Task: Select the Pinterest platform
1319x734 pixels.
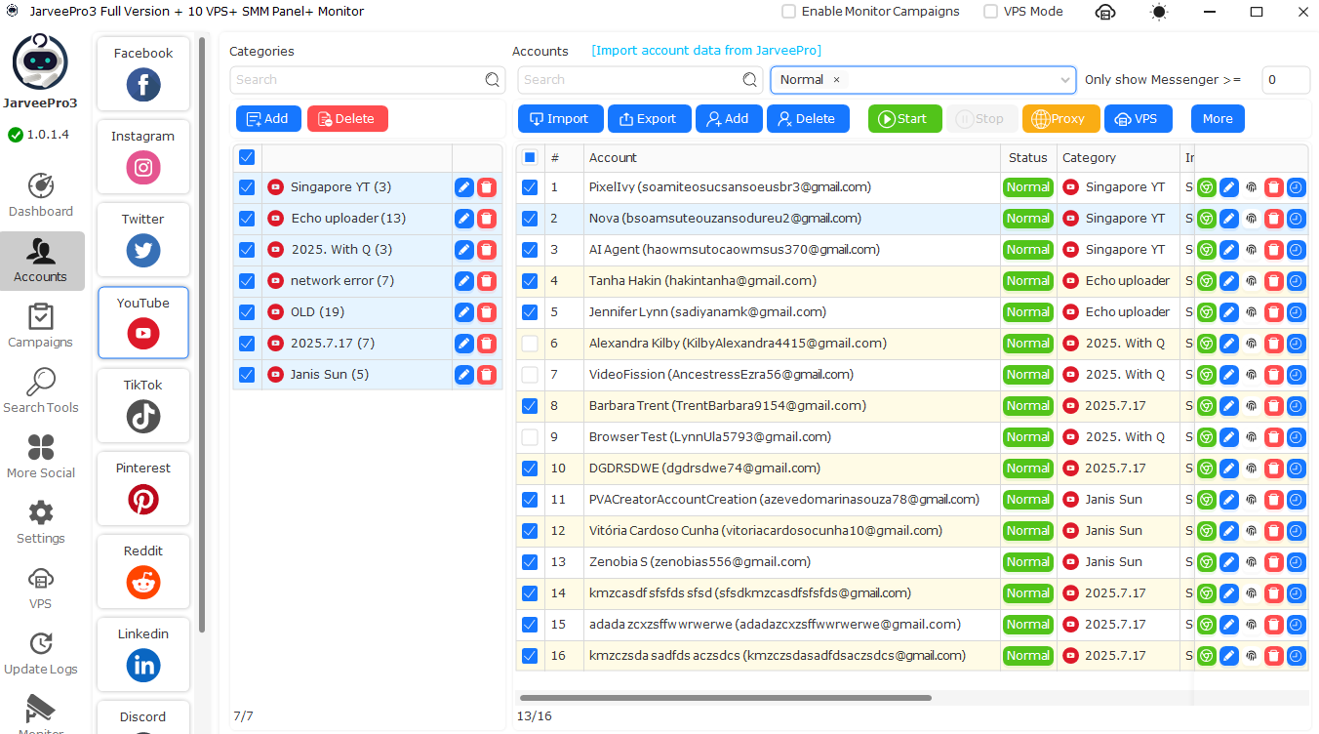Action: [143, 488]
